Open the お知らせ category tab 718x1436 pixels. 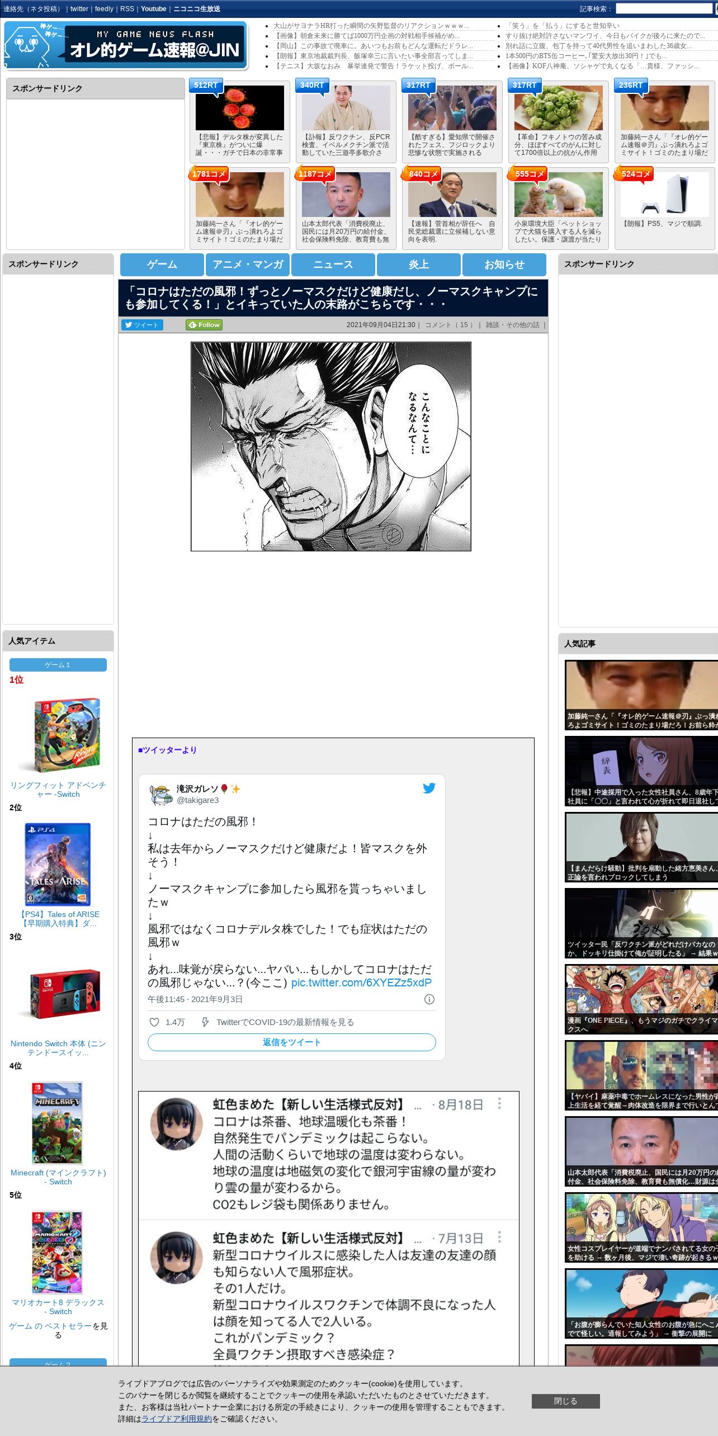point(504,264)
